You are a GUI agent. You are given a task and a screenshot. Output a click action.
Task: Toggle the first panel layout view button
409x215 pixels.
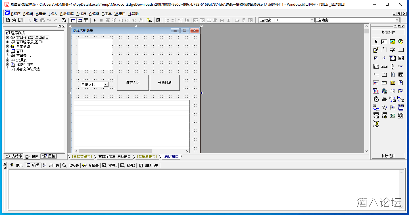point(73,20)
